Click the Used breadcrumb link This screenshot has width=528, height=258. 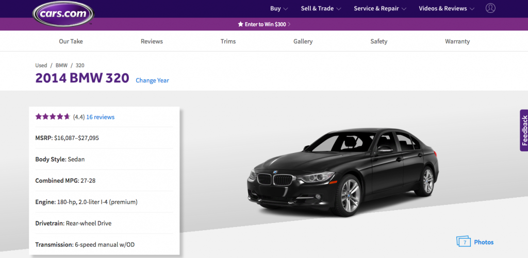point(41,65)
